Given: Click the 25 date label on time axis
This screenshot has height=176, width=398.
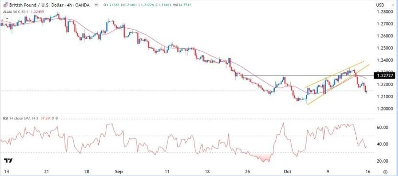Looking at the screenshot, I should coord(248,171).
